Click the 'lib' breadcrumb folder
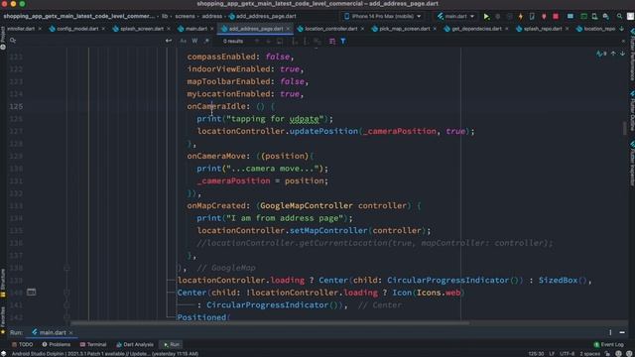The image size is (635, 357). 165,17
